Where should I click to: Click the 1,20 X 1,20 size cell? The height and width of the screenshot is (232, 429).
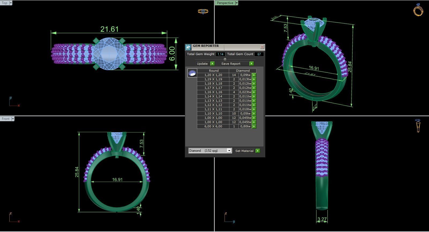213,75
